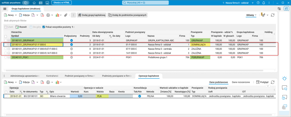The height and width of the screenshot is (117, 291).
Task: Click the paperclip attachments icon
Action: point(65,15)
